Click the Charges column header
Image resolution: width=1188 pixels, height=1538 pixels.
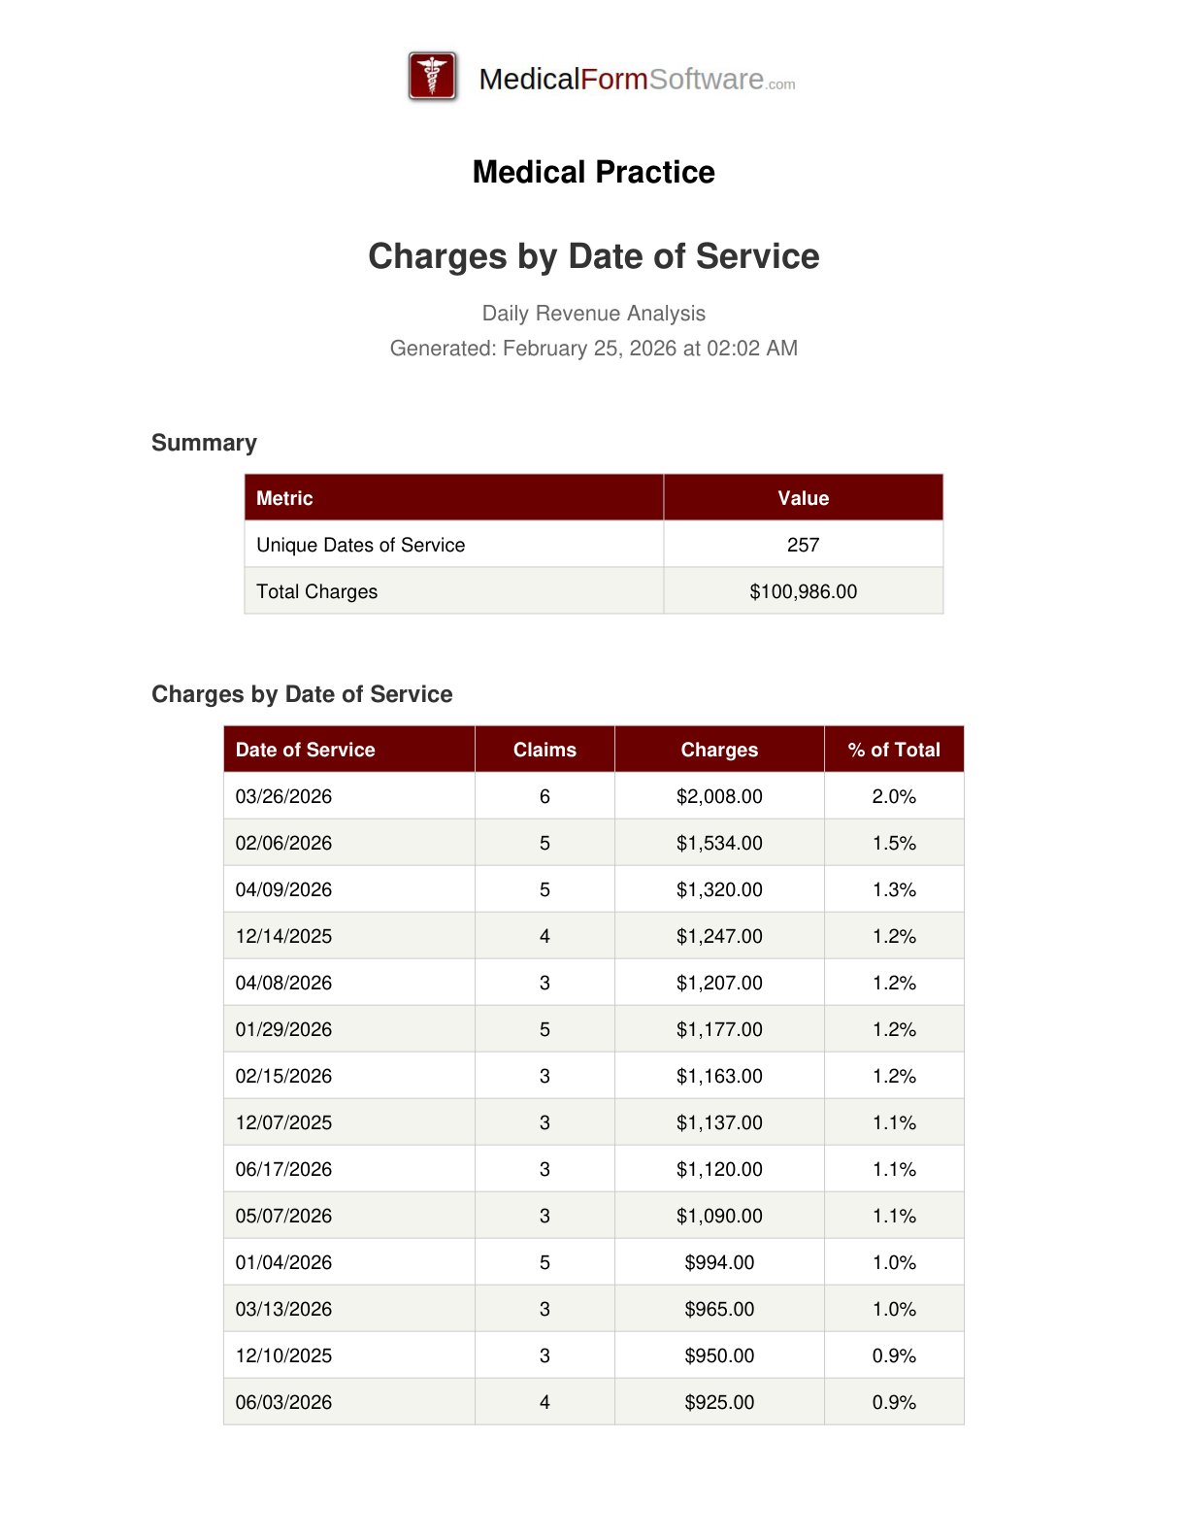719,750
